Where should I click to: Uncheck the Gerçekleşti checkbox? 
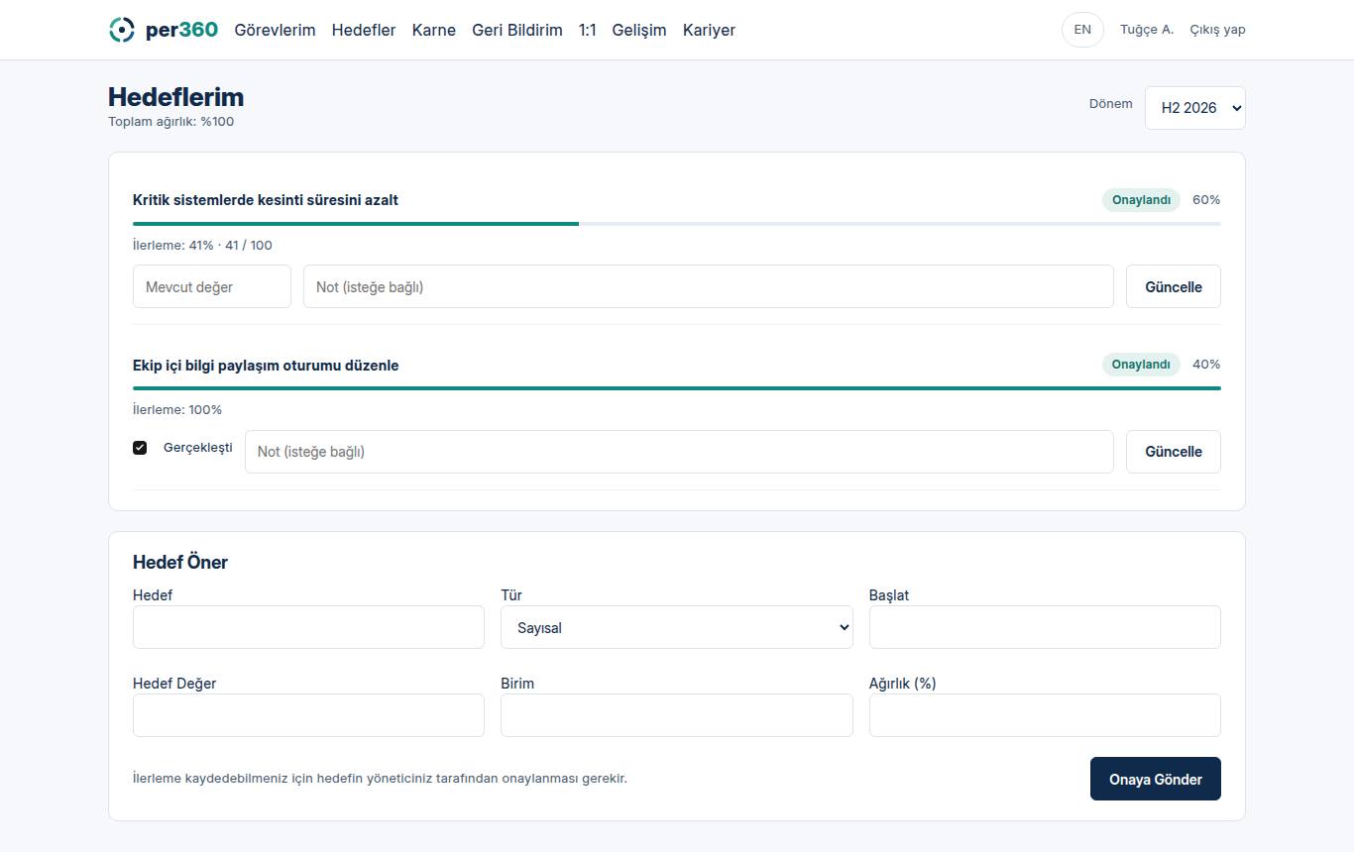pyautogui.click(x=140, y=448)
